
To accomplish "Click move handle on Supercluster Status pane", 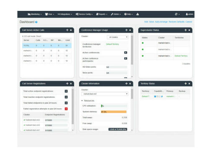I will click(185, 30).
